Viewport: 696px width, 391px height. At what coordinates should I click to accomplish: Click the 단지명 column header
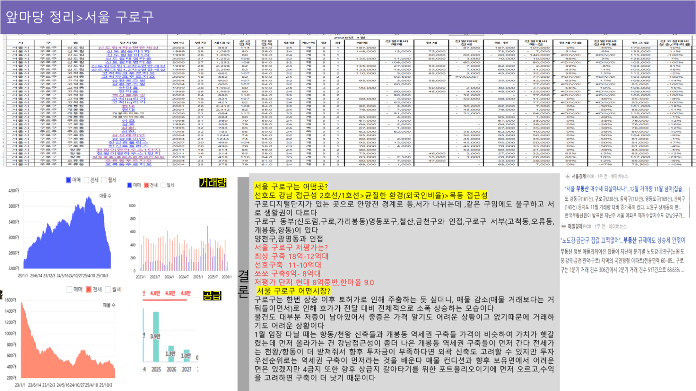(x=128, y=43)
